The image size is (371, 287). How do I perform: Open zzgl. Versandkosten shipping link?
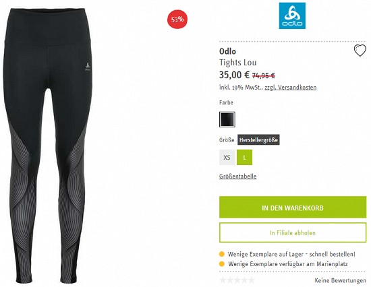[x=290, y=87]
